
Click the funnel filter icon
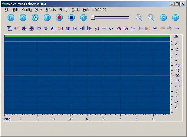(10, 28)
